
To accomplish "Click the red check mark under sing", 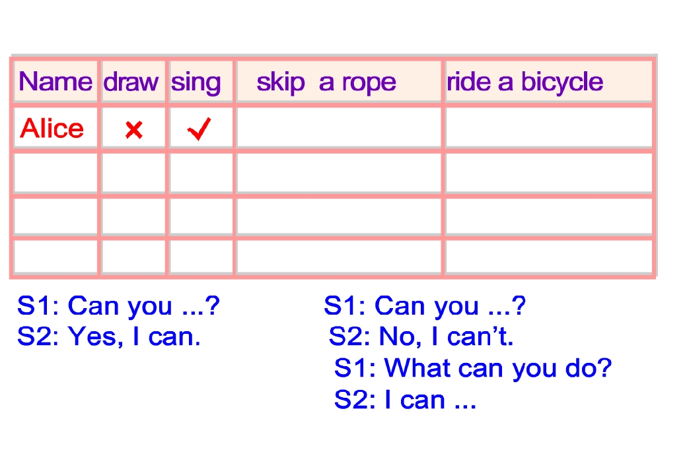I will click(x=199, y=129).
